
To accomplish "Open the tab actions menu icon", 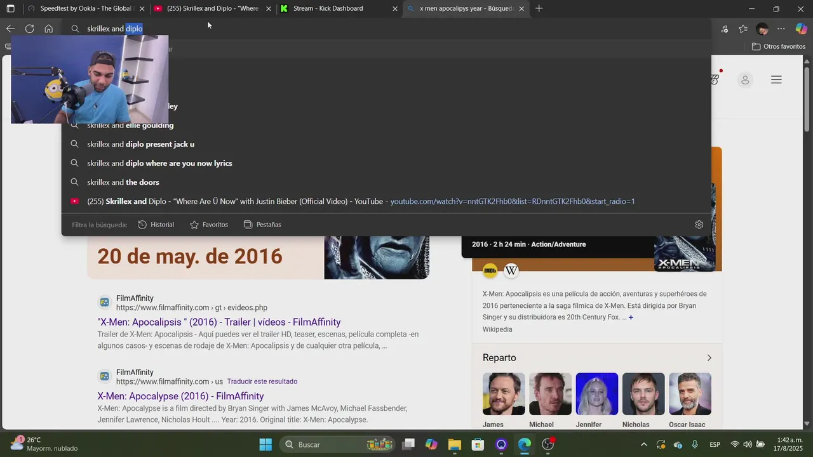I will point(10,8).
